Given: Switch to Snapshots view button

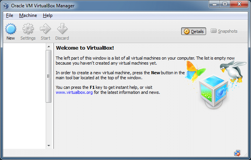Looking at the screenshot, I should point(224,31).
